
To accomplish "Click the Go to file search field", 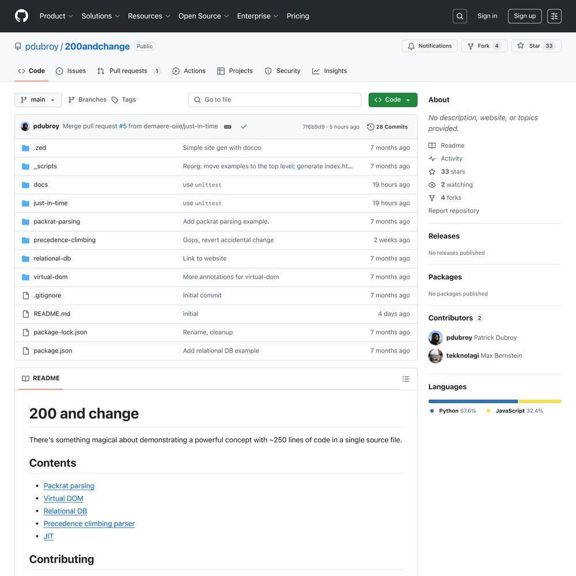I will pyautogui.click(x=274, y=100).
